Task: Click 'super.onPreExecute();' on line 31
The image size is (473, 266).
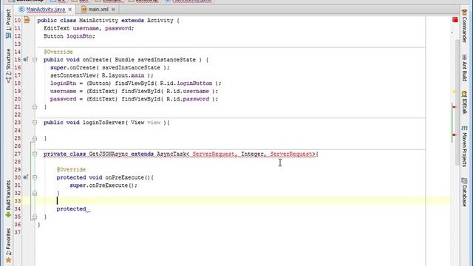Action: coord(103,185)
